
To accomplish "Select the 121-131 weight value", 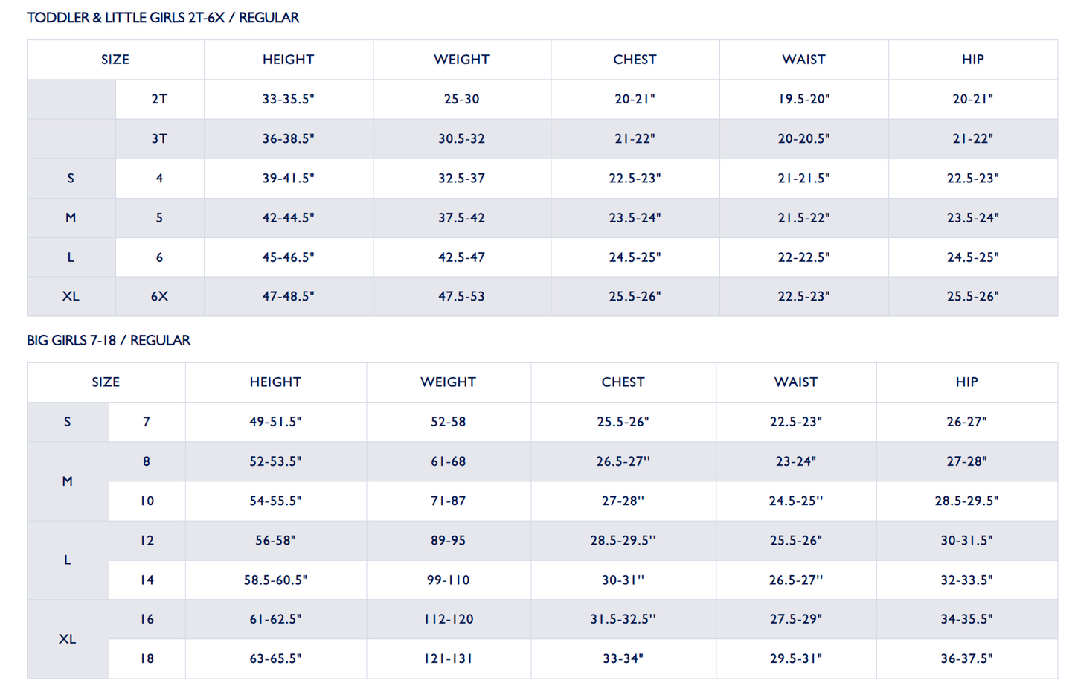I will pos(448,658).
